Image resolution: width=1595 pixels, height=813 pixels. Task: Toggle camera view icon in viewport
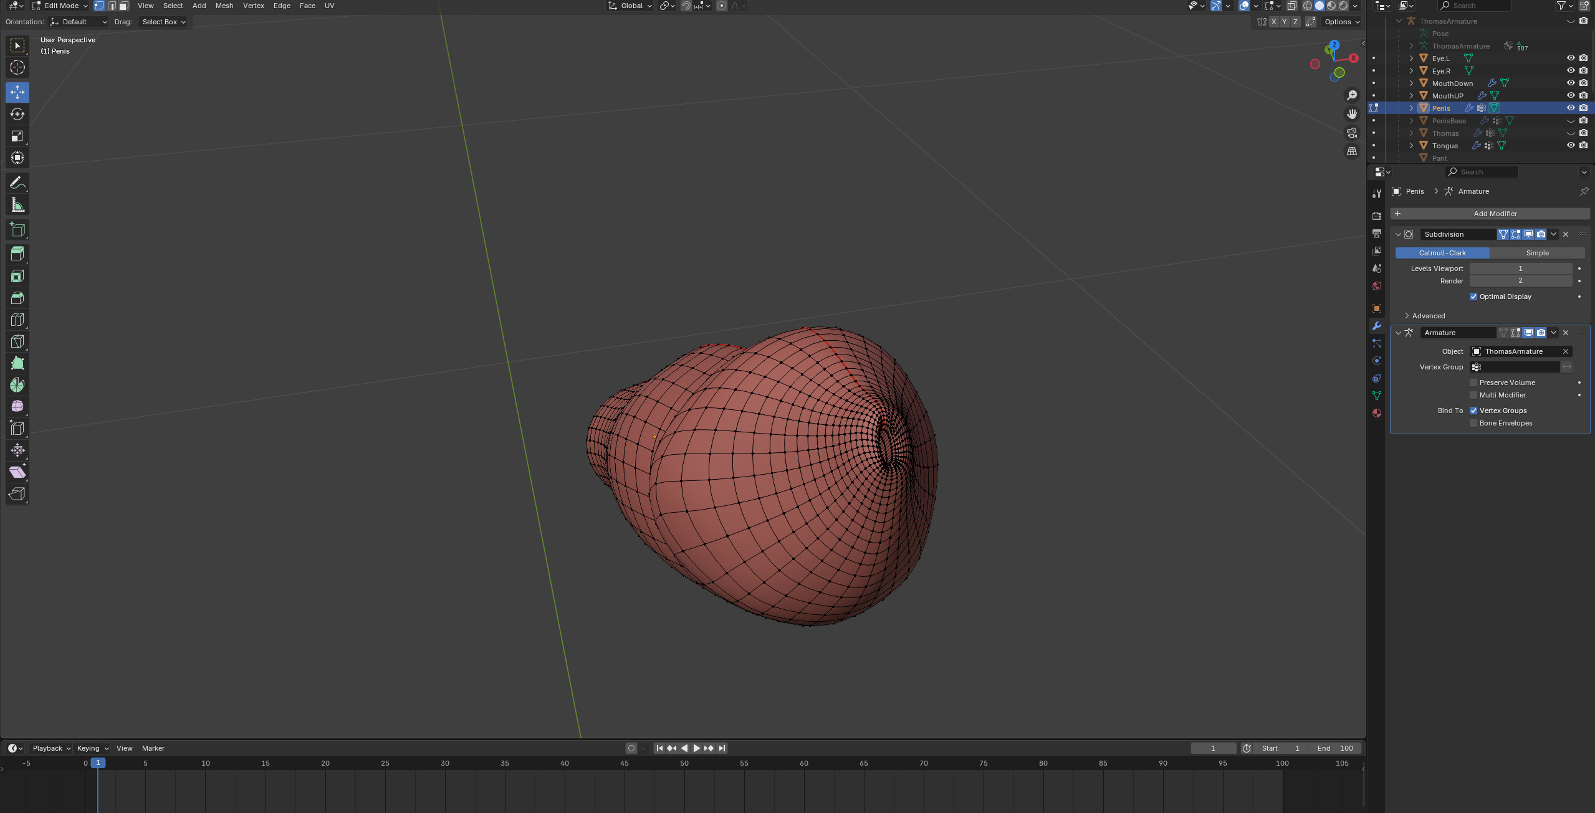pyautogui.click(x=1351, y=133)
